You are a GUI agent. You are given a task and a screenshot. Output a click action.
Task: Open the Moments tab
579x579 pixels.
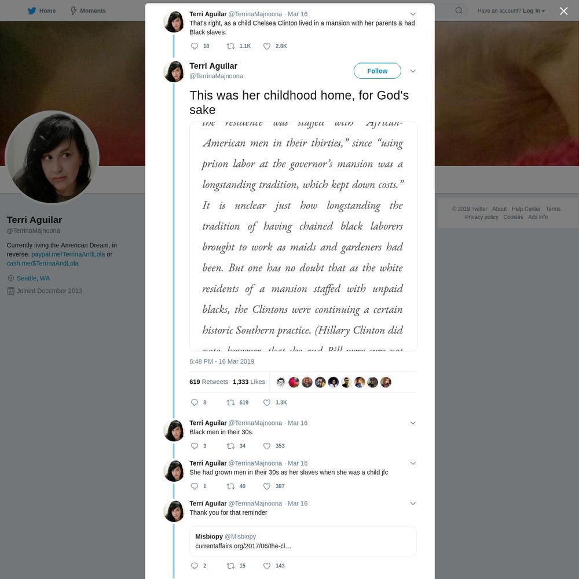point(88,10)
